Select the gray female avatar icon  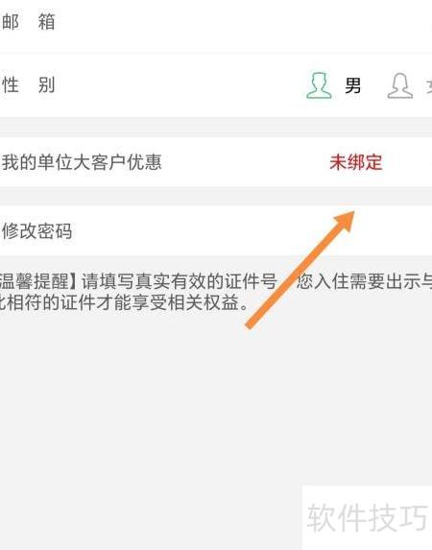400,85
